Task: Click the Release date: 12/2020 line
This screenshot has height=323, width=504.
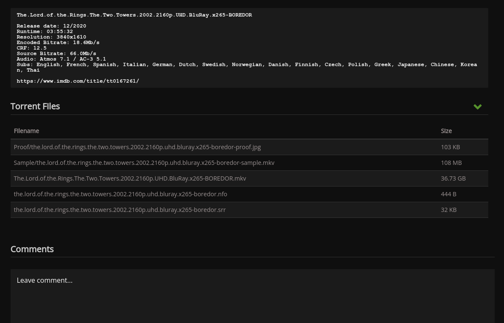Action: click(51, 26)
